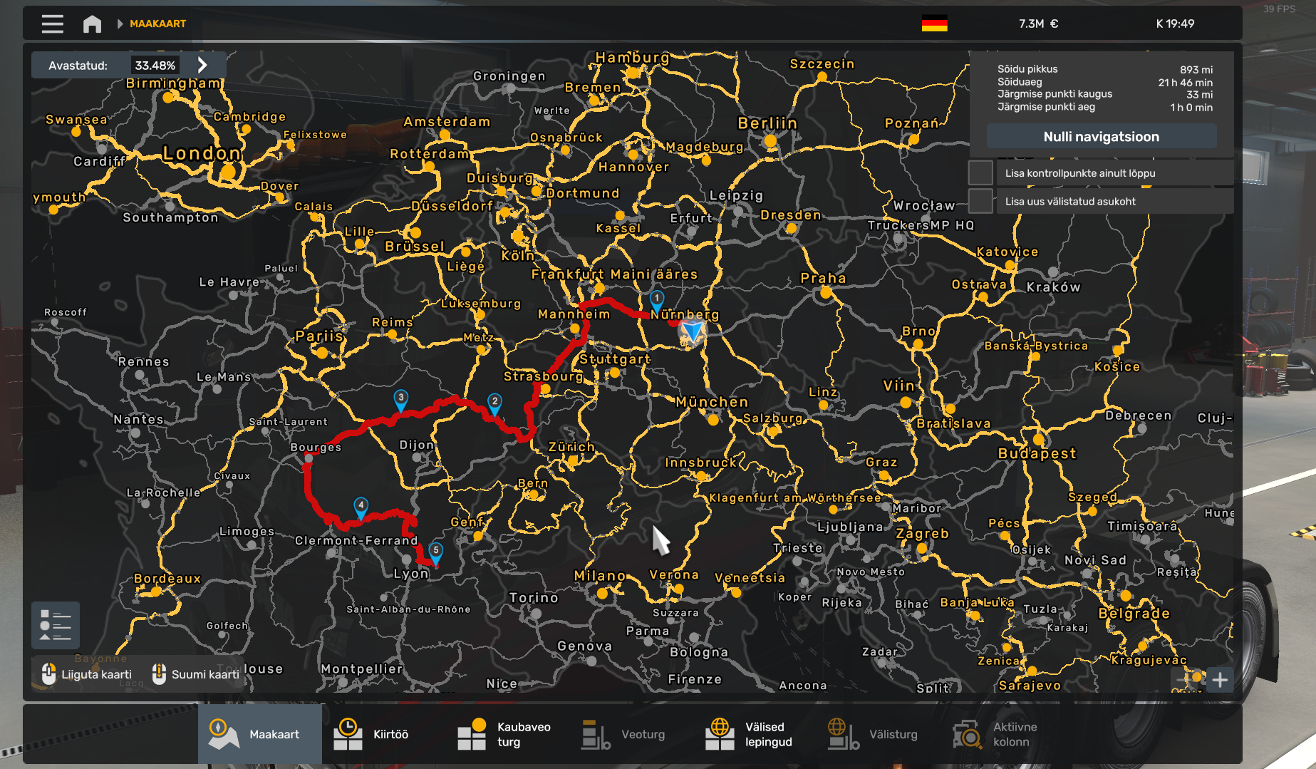This screenshot has width=1316, height=769.
Task: Click the Berliin city marker
Action: 770,140
